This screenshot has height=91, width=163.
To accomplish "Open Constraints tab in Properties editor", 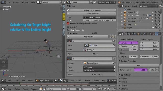I will 141,34.
